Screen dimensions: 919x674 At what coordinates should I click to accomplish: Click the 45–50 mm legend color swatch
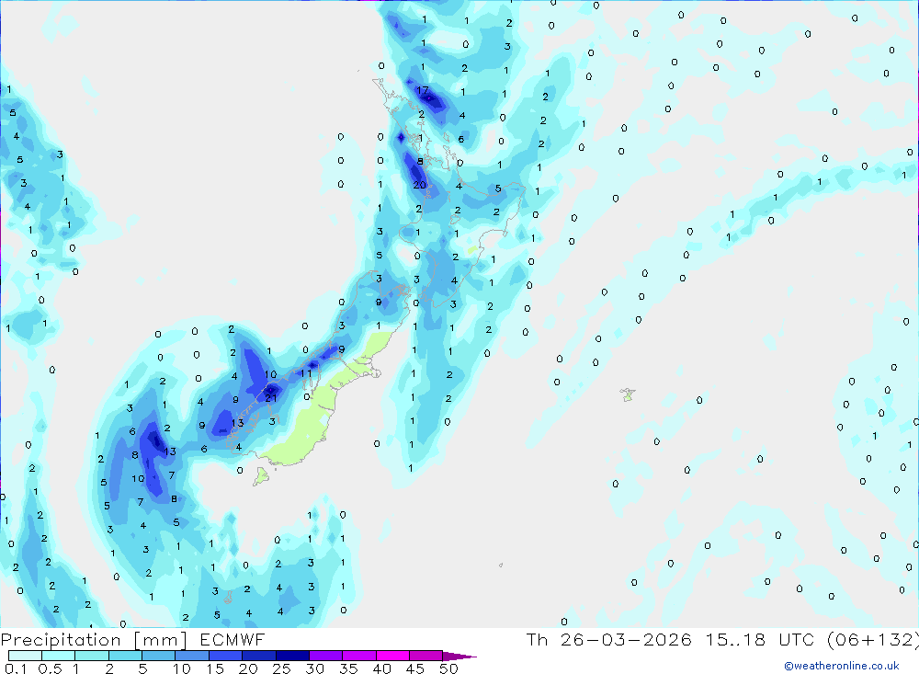425,656
